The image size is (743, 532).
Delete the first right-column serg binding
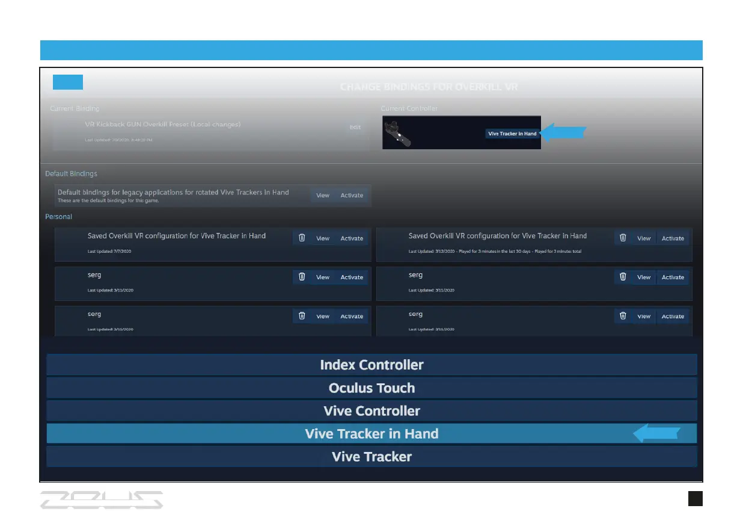click(623, 277)
